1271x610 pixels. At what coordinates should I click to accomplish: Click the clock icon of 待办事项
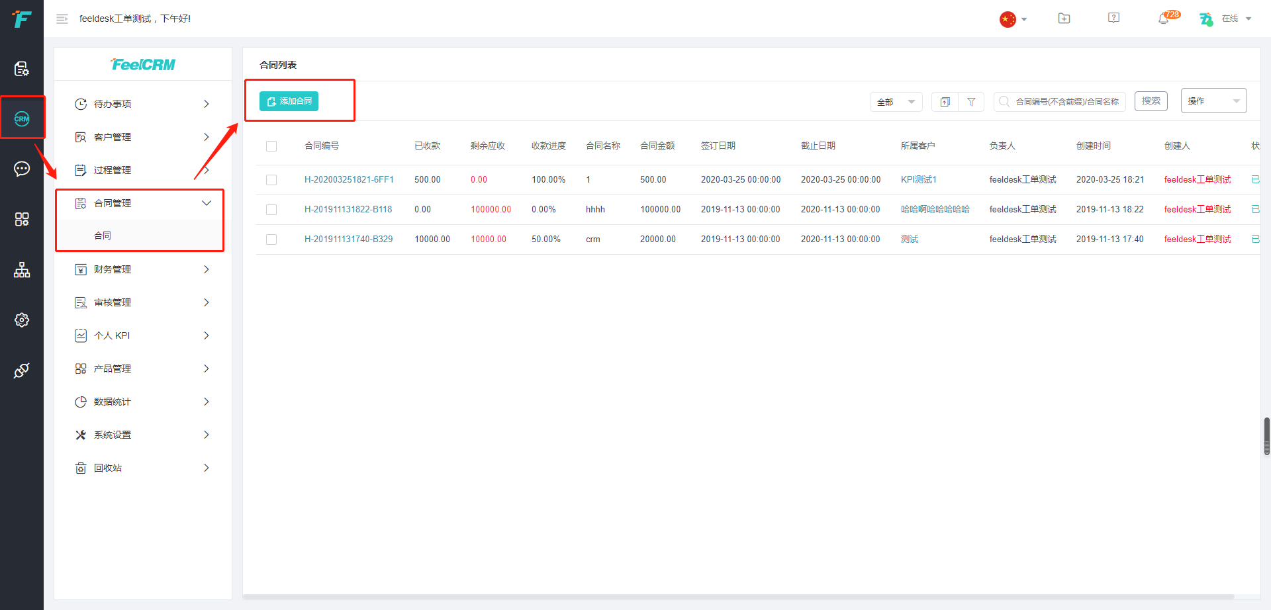click(81, 104)
